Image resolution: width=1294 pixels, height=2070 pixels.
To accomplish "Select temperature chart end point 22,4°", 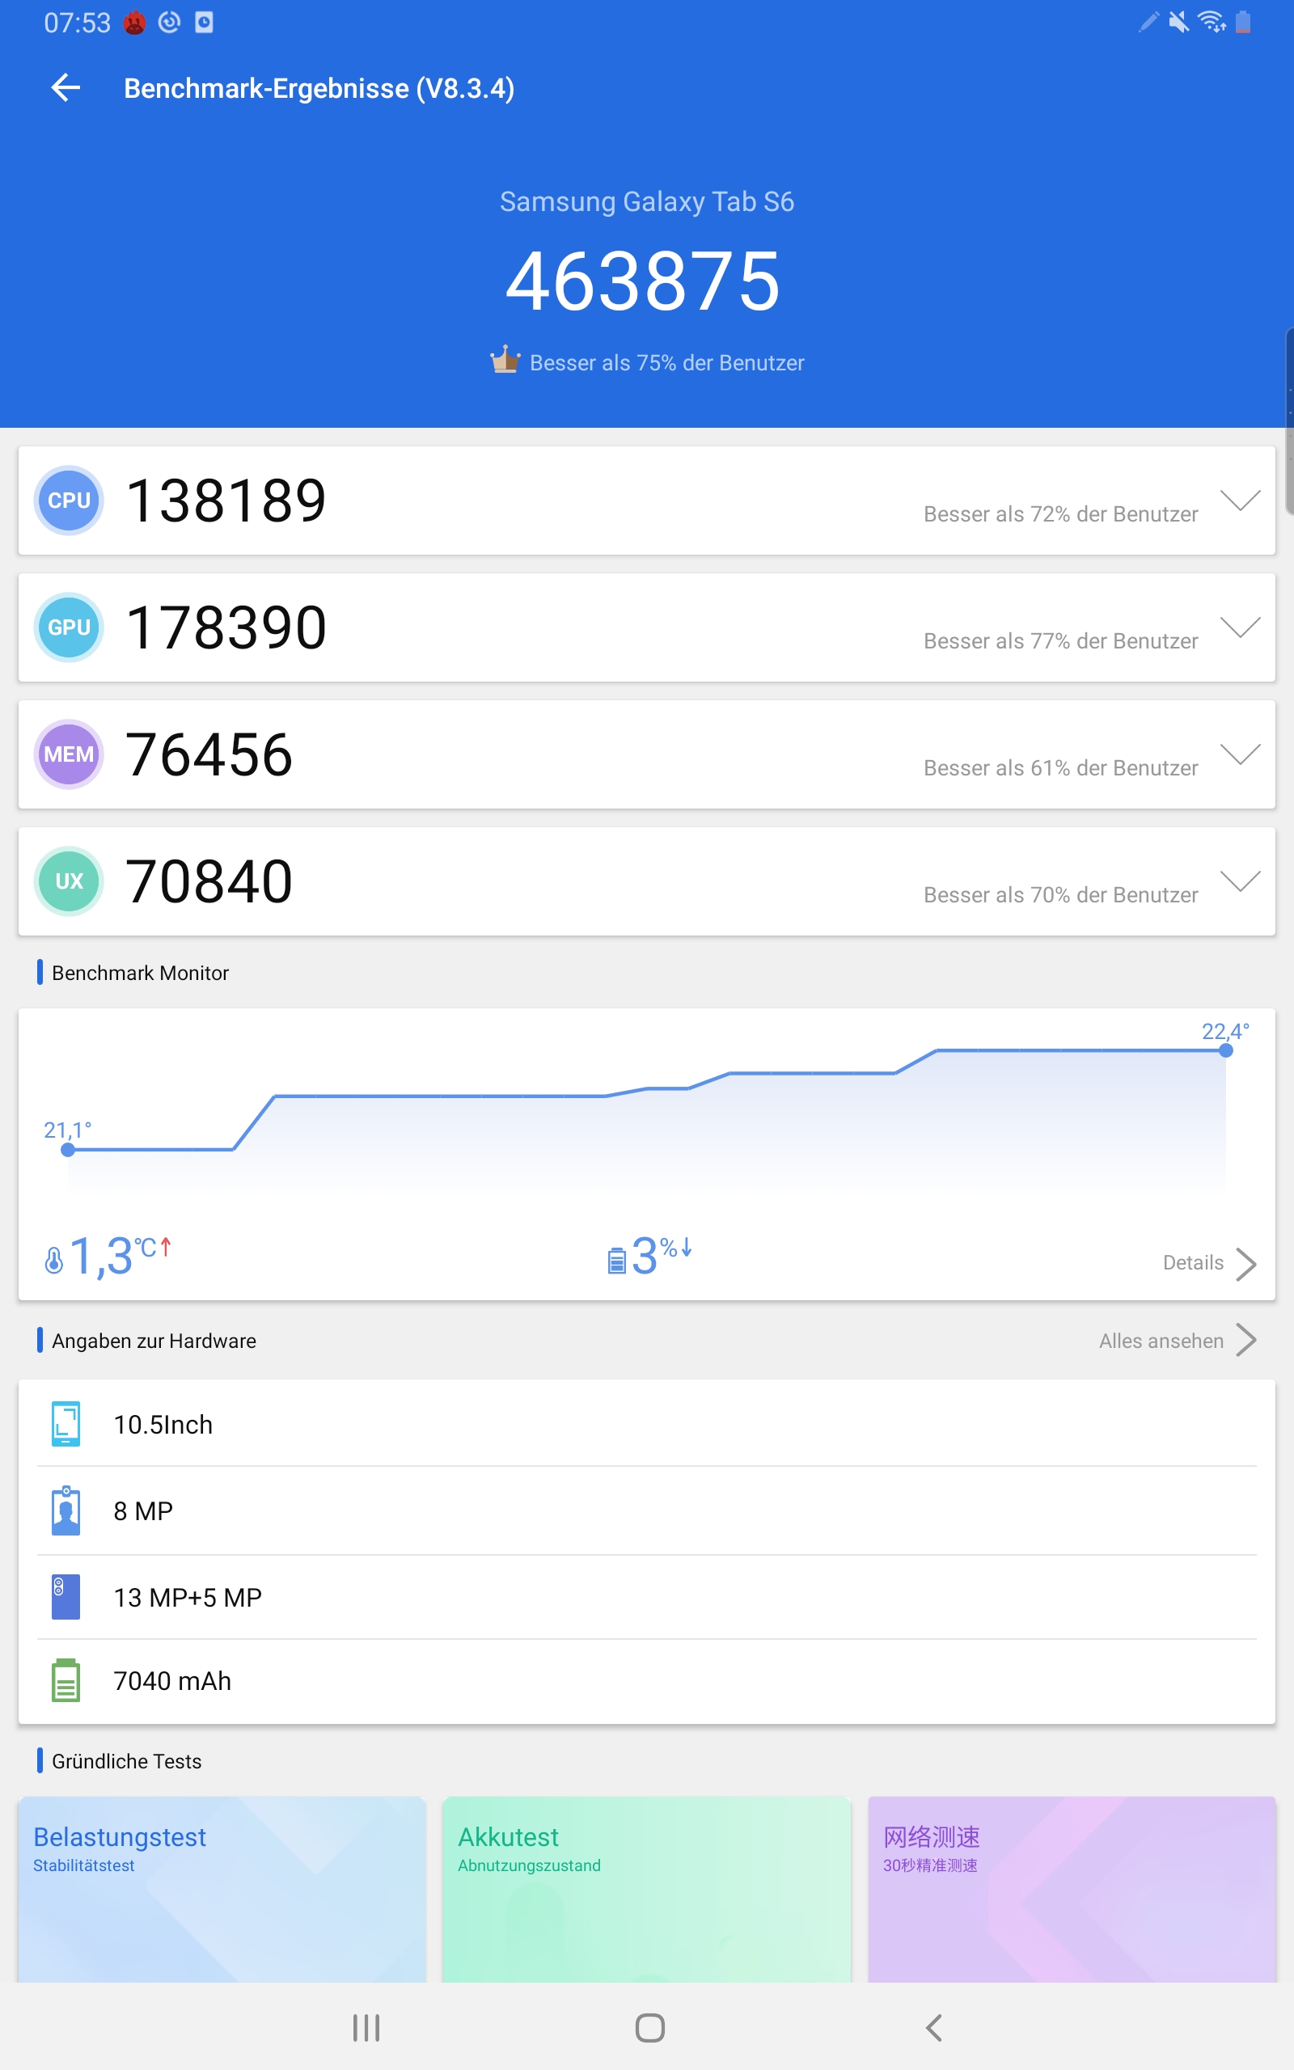I will coord(1225,1050).
